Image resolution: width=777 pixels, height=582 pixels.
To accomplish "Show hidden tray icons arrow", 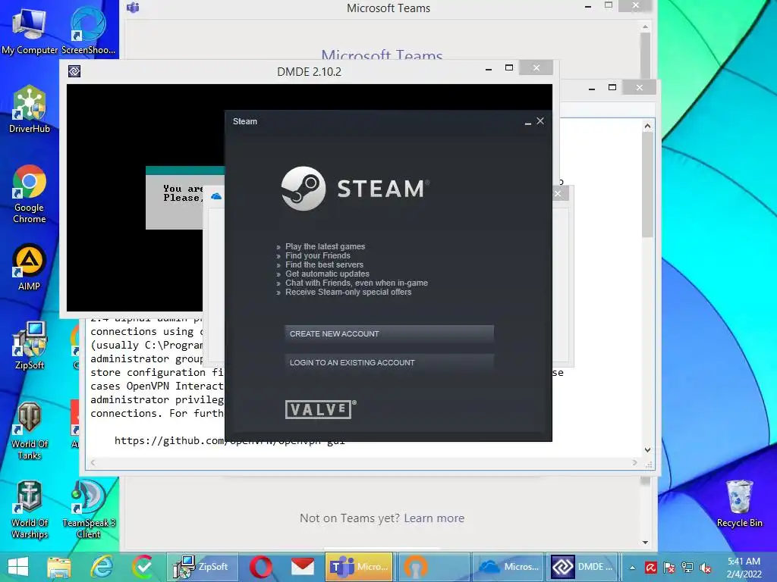I will [633, 568].
